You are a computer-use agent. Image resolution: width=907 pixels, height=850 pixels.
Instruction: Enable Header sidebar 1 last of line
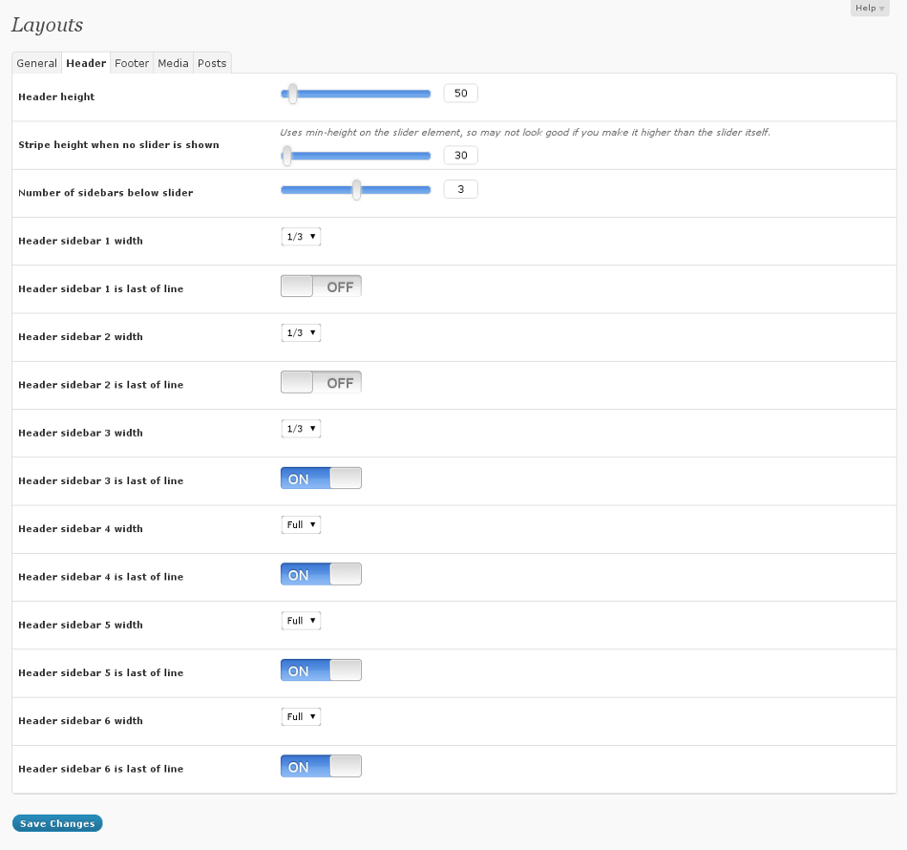coord(321,287)
